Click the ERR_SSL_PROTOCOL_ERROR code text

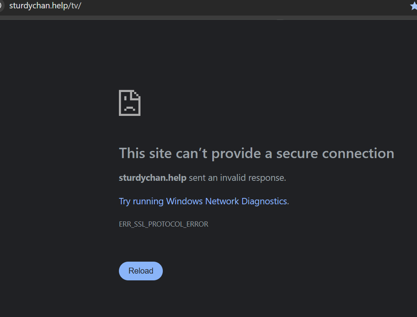click(163, 224)
